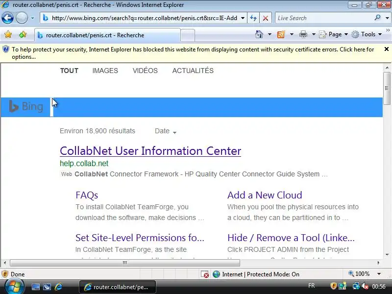392x294 pixels.
Task: Click the horizontal scrollbar left arrow
Action: (x=5, y=263)
